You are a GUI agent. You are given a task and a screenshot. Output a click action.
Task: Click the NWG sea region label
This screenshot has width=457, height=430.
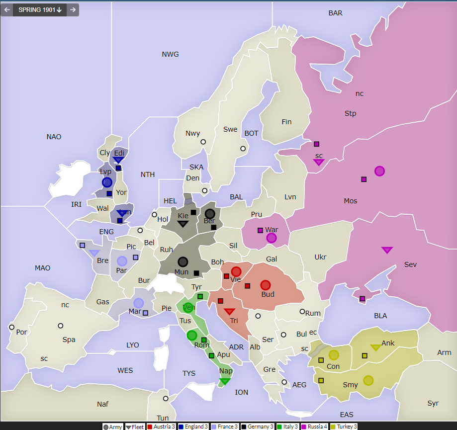pyautogui.click(x=170, y=54)
